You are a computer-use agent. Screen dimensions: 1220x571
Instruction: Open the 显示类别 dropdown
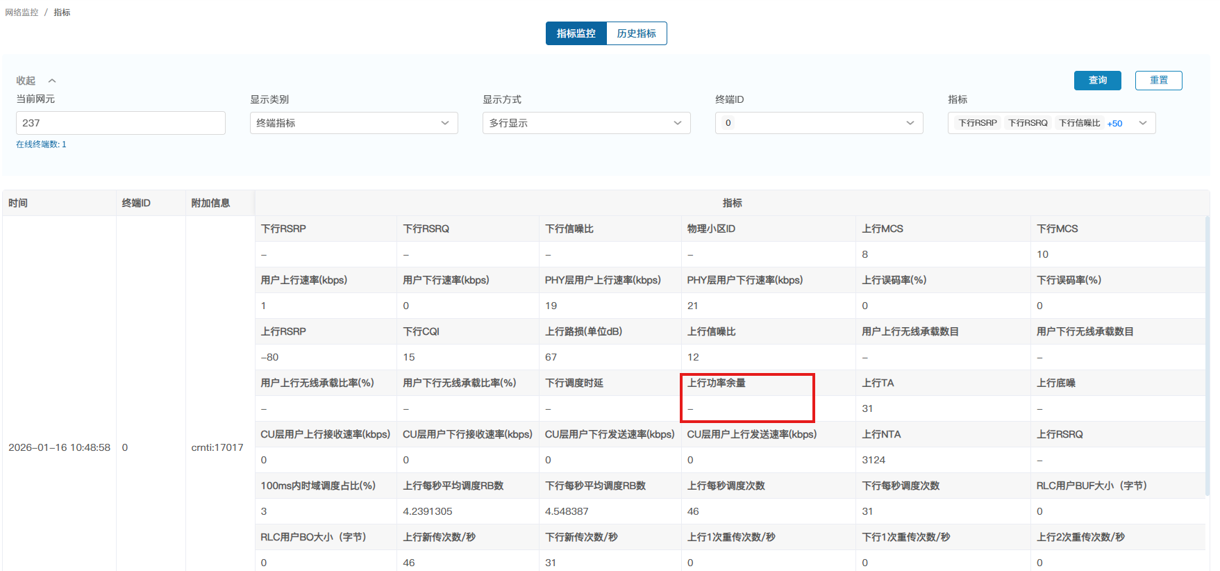coord(353,123)
